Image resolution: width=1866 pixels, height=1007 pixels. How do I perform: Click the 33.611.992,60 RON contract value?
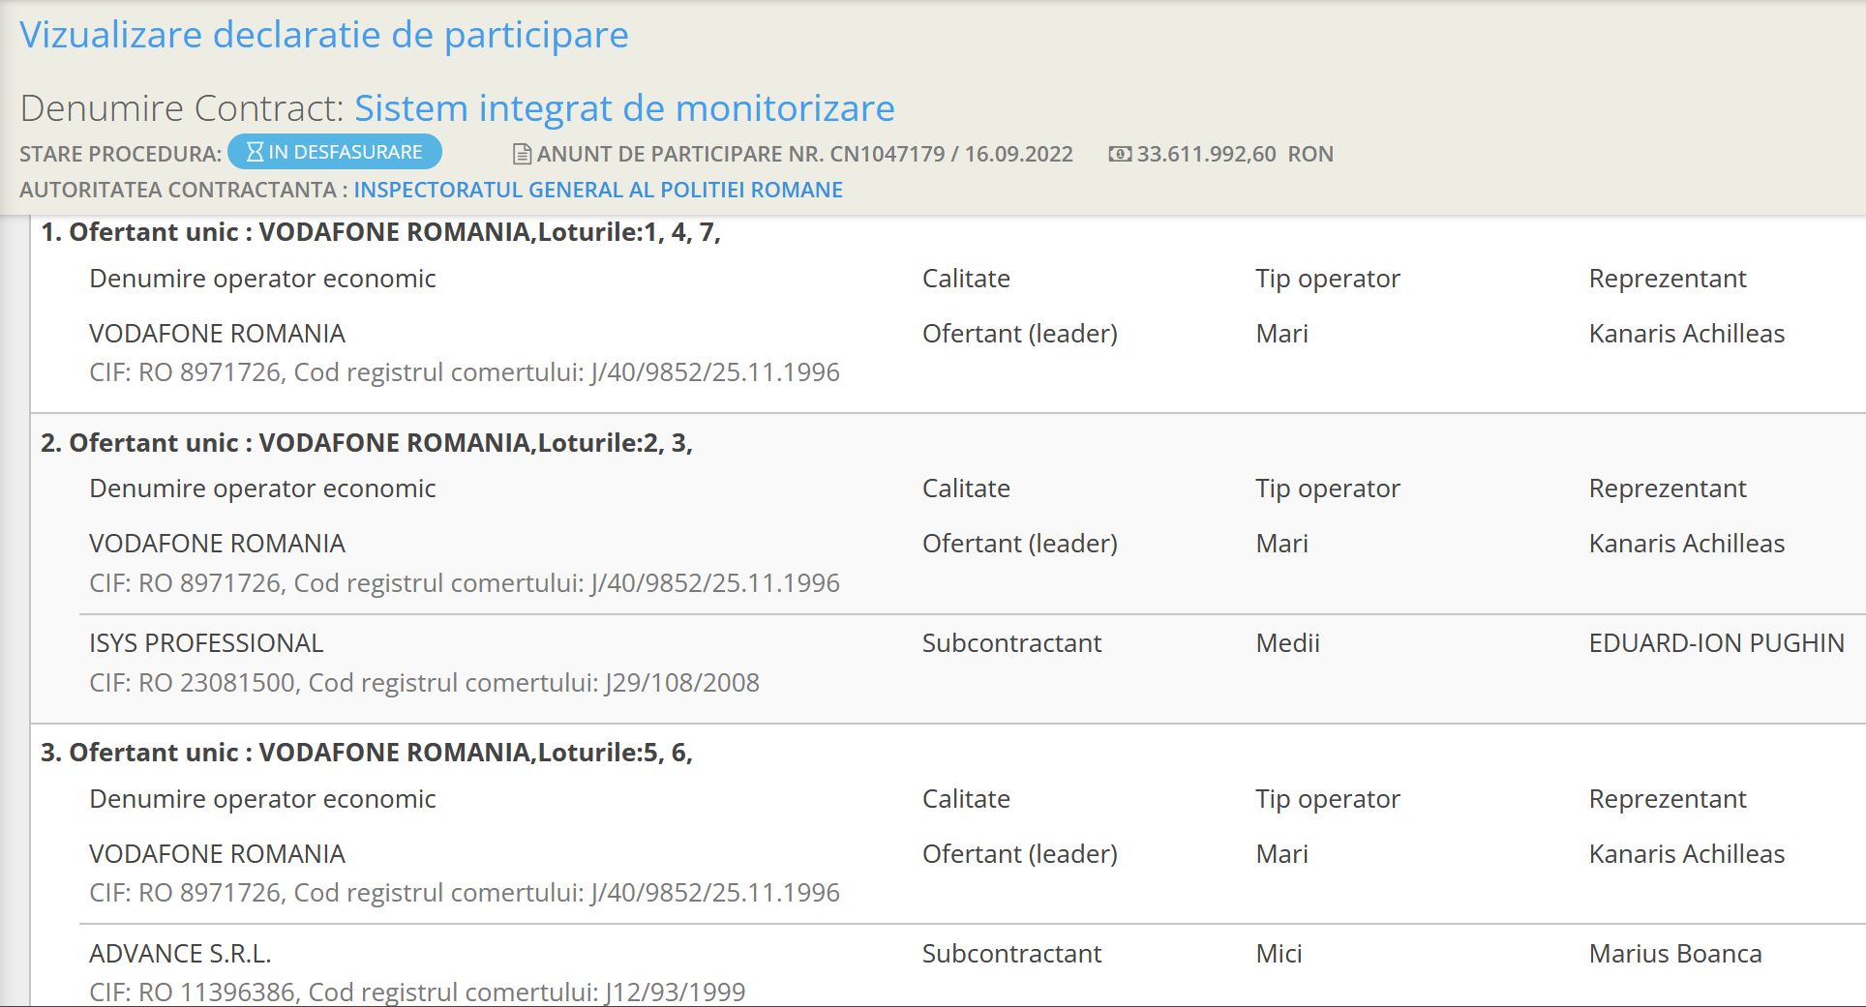pos(1234,154)
